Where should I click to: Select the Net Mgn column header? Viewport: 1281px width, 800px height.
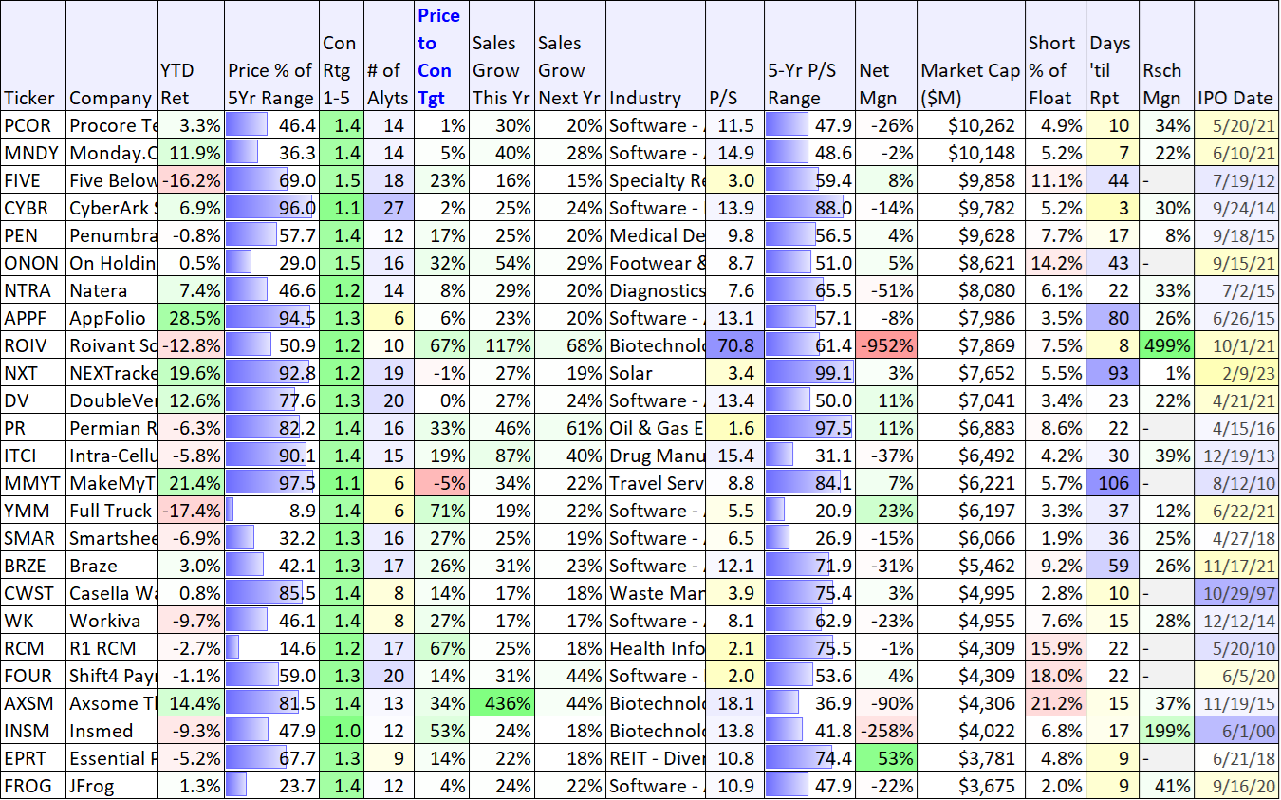(885, 56)
